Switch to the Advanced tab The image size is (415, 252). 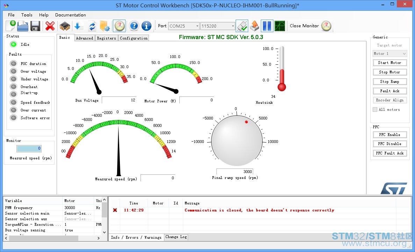84,38
